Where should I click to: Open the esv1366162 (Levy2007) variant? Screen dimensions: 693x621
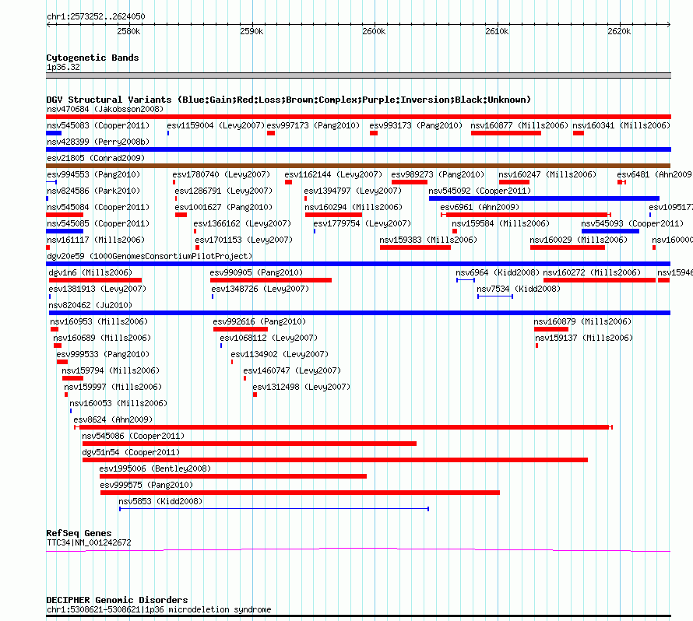pyautogui.click(x=243, y=223)
